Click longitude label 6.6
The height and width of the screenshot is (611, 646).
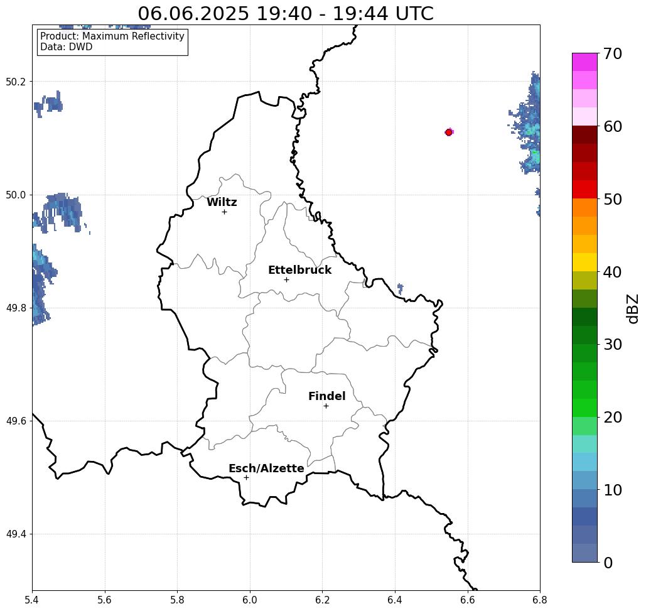[x=468, y=600]
